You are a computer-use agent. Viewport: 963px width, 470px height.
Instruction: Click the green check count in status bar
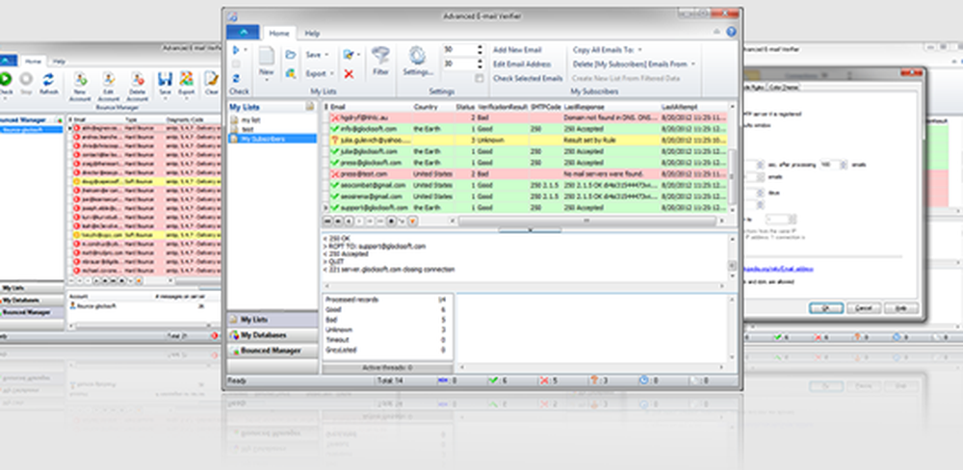[x=498, y=381]
